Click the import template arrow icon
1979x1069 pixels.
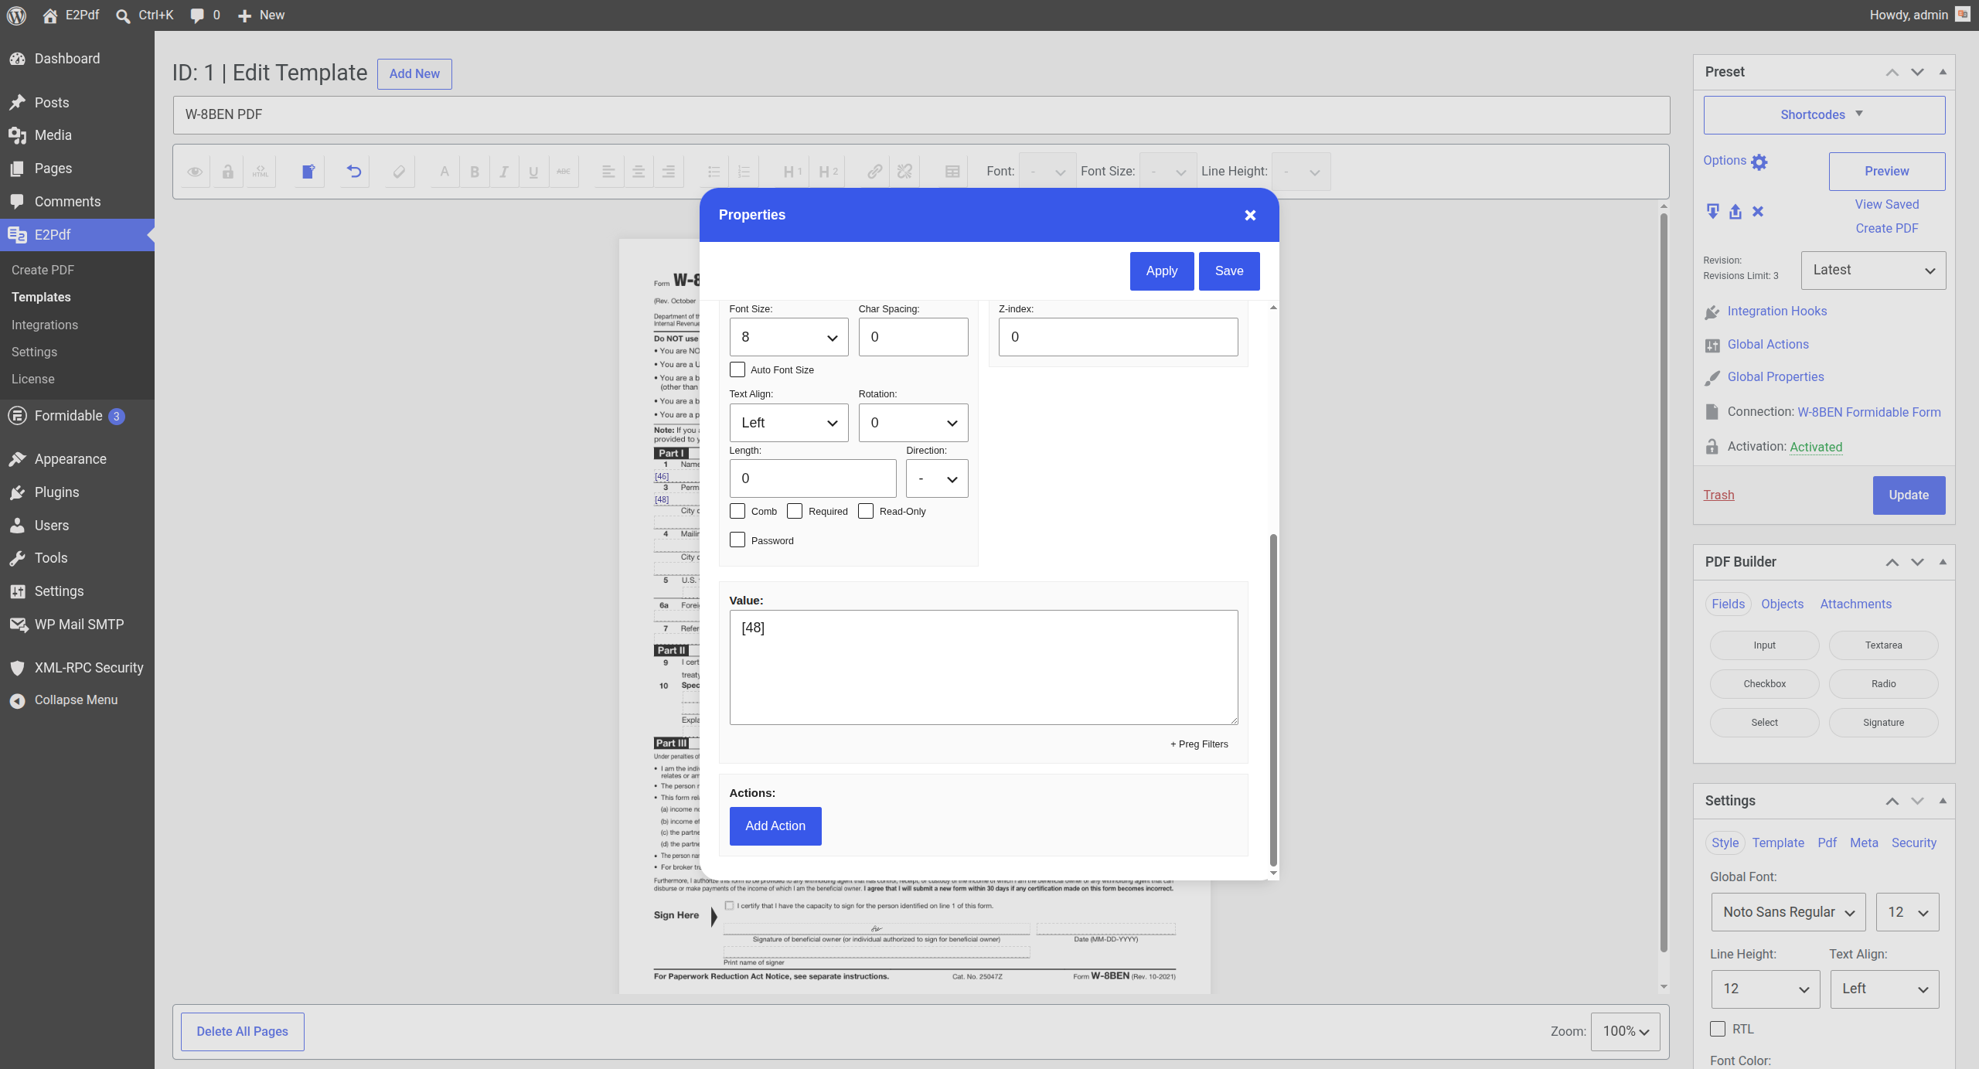[x=1712, y=212]
